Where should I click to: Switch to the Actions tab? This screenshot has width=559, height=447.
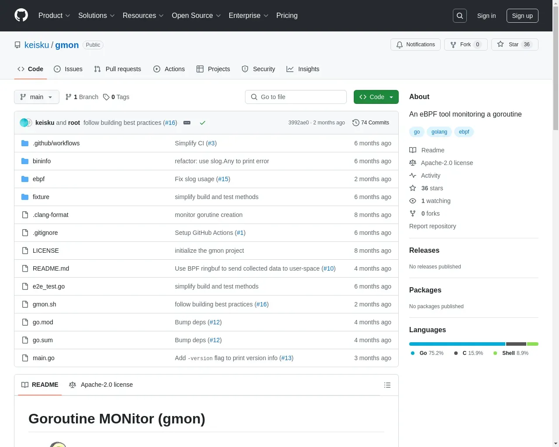point(169,69)
